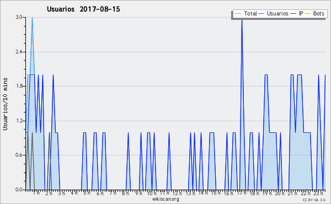Click the 23 h x-axis label
This screenshot has height=204, width=331.
[x=318, y=193]
